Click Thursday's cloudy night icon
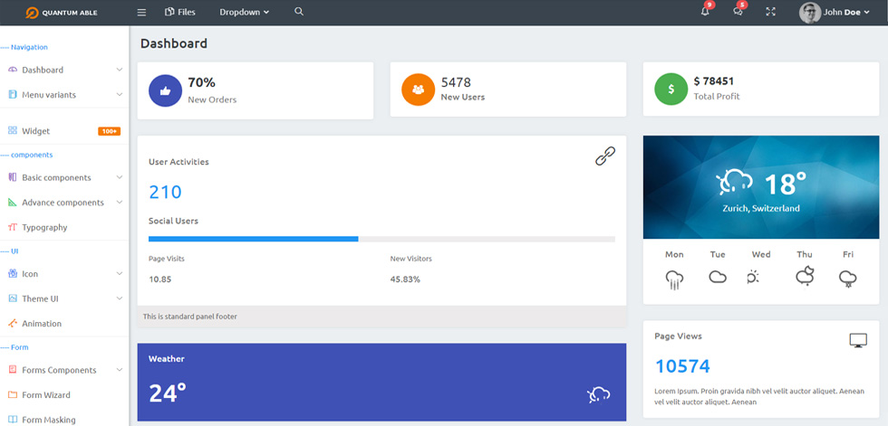888x426 pixels. pos(805,276)
